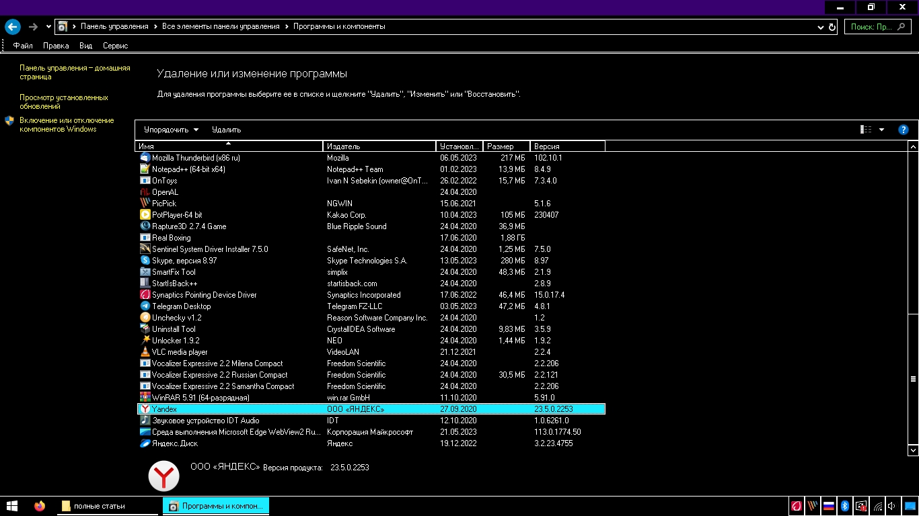The height and width of the screenshot is (516, 919).
Task: Select the VLC media player icon
Action: click(x=145, y=352)
